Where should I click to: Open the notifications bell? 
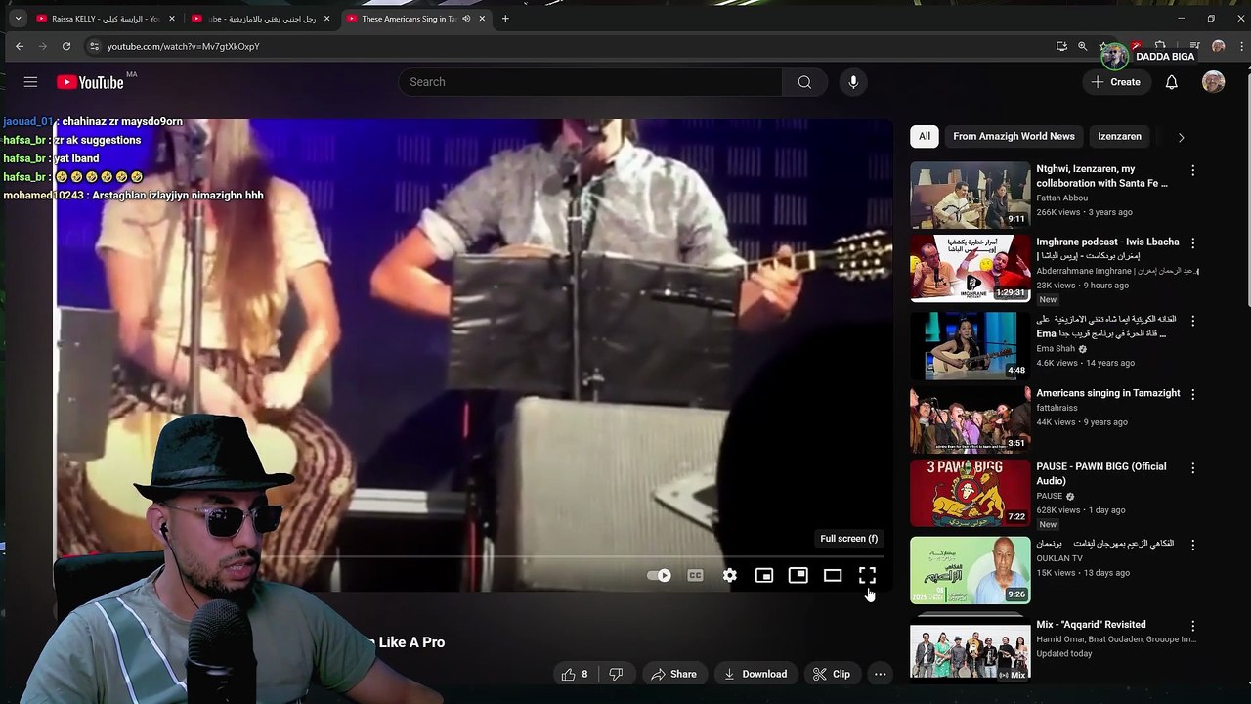pyautogui.click(x=1171, y=82)
